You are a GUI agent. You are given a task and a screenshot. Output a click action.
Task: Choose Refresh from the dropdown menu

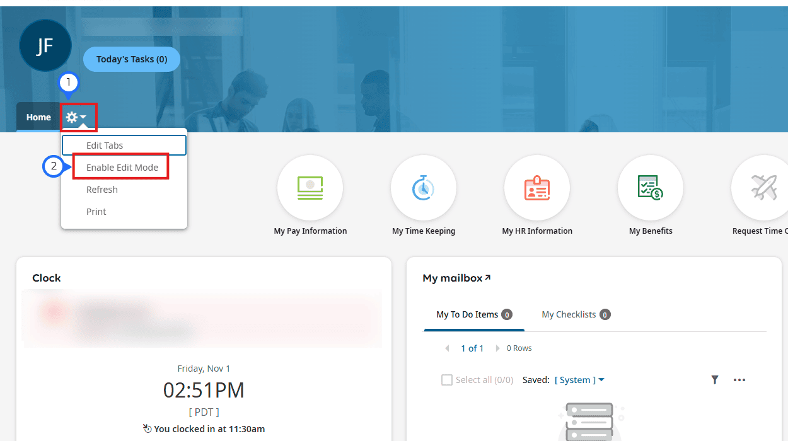[102, 190]
